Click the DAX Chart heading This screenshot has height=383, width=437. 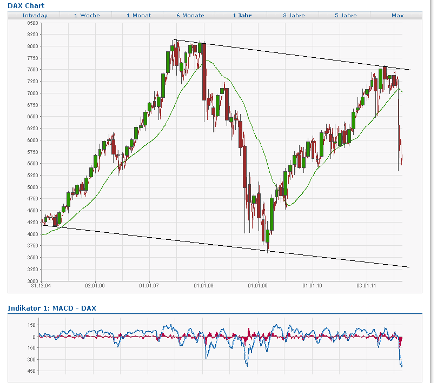(26, 5)
